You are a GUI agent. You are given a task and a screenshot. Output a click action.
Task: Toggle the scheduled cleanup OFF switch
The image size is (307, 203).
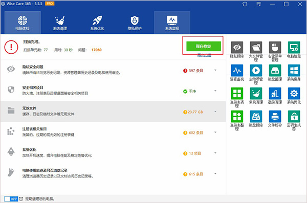pyautogui.click(x=11, y=199)
